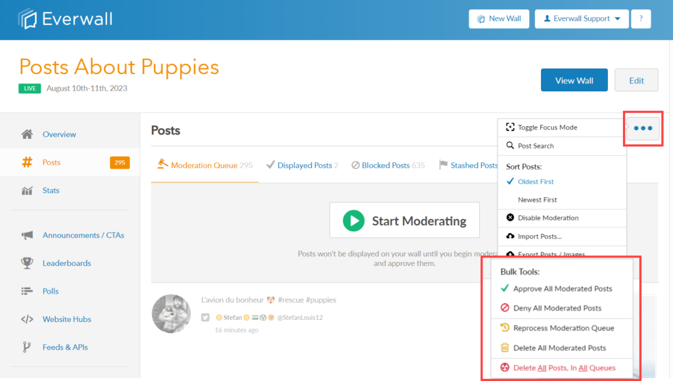The height and width of the screenshot is (381, 673).
Task: Open the Everwall Support dropdown
Action: [x=581, y=18]
